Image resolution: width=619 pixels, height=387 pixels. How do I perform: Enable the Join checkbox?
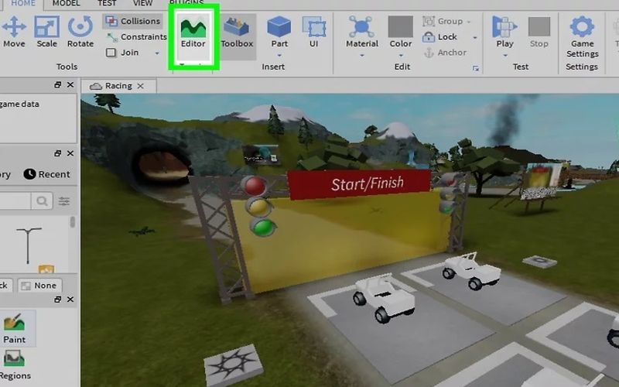tap(111, 53)
